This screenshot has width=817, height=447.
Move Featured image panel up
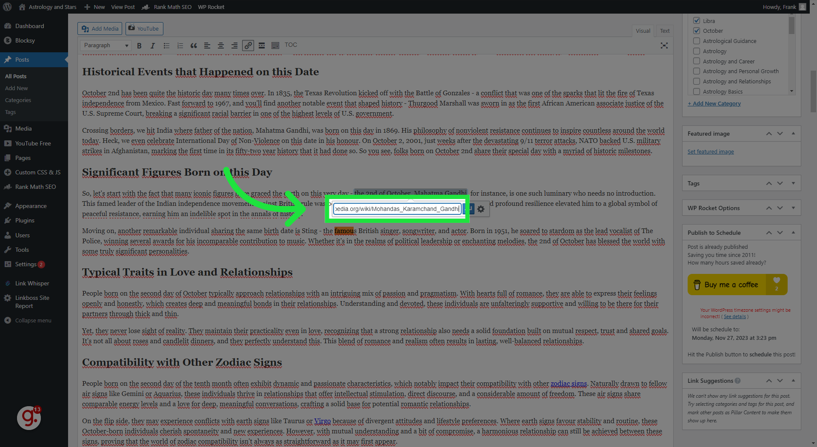(x=769, y=134)
